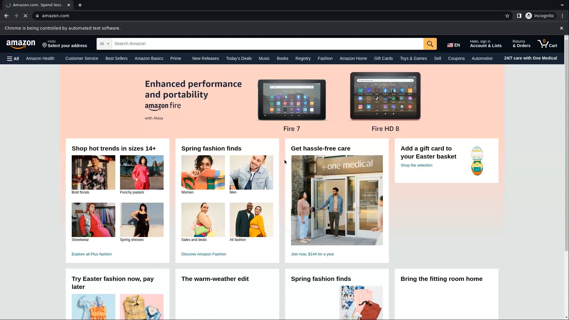Bookmark this page with the star icon
Viewport: 569px width, 320px height.
(507, 16)
